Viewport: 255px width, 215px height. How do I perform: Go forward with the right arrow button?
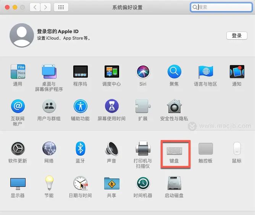tap(45, 7)
